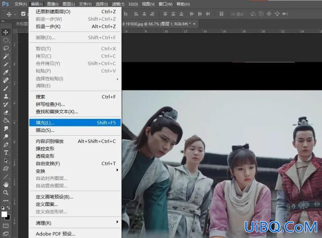322x238 pixels.
Task: Choose 还原新建图层(O) menu item
Action: pos(75,11)
